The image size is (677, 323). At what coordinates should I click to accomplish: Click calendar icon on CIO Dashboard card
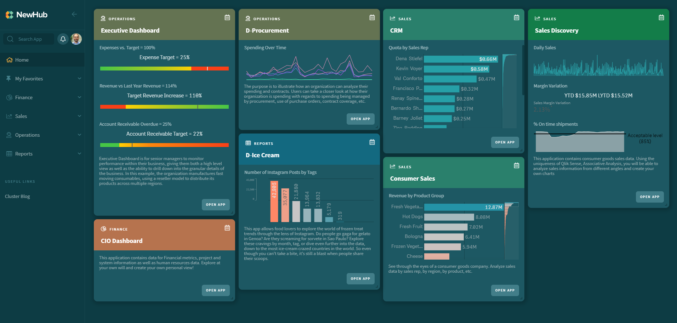(x=227, y=228)
